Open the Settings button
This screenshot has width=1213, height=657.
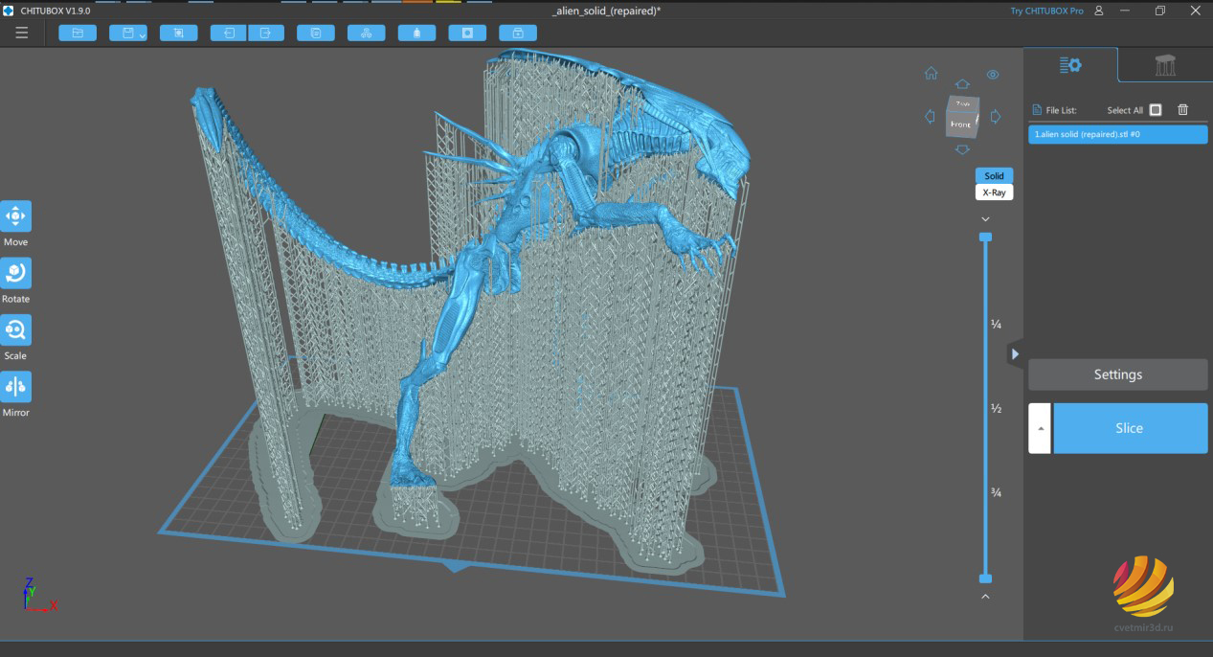click(1118, 374)
